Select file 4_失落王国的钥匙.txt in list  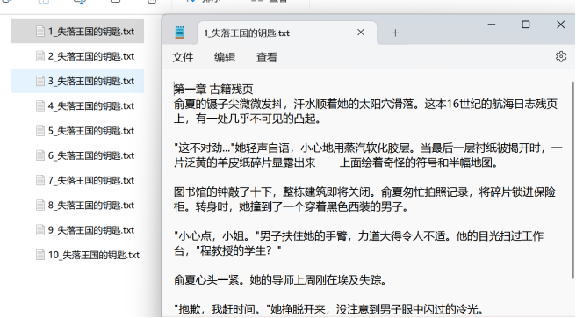[77, 106]
